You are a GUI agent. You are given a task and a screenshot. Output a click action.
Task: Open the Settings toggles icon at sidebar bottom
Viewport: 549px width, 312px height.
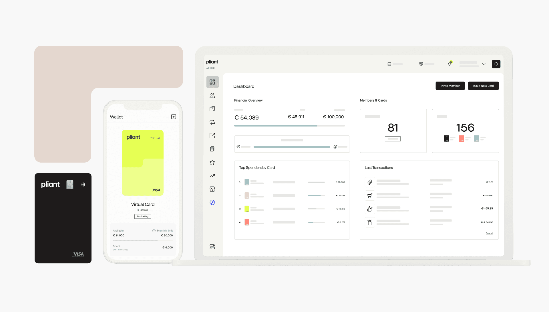tap(212, 247)
